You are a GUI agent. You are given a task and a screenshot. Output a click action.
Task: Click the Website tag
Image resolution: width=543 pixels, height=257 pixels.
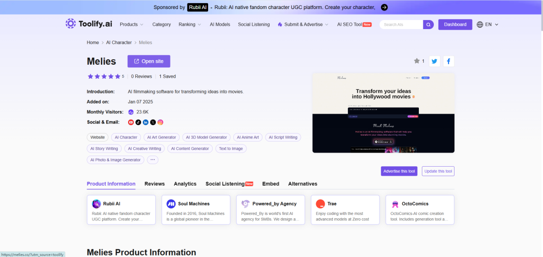[98, 138]
